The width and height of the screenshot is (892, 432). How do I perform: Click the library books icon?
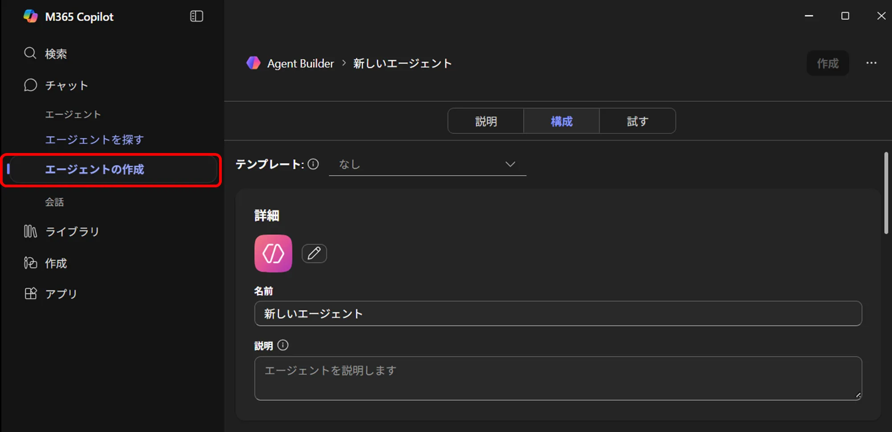30,231
